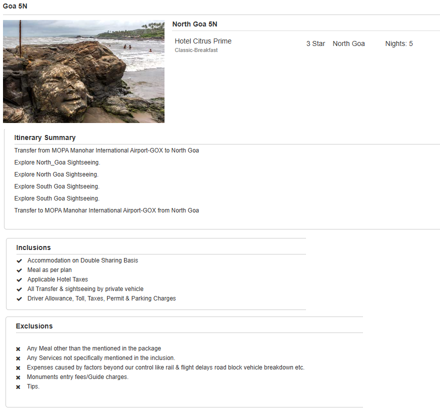The width and height of the screenshot is (440, 416).
Task: Click cross icon beside Expenses caused by factors
Action: pos(18,368)
